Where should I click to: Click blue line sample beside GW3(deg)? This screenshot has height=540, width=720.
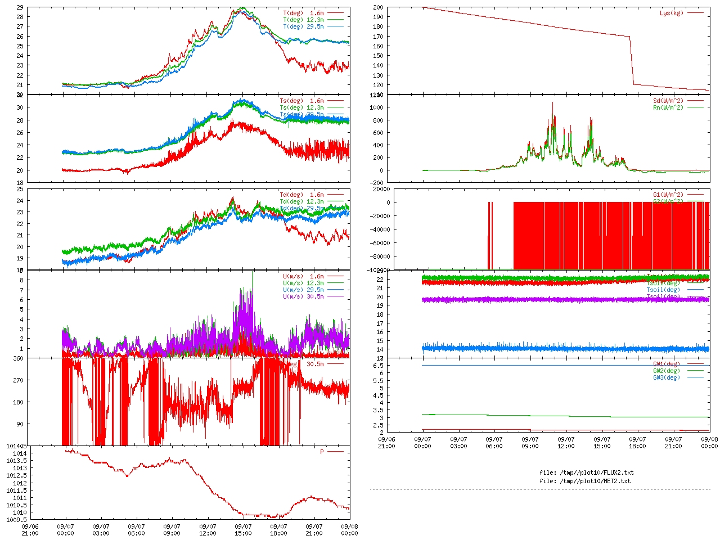coord(695,377)
